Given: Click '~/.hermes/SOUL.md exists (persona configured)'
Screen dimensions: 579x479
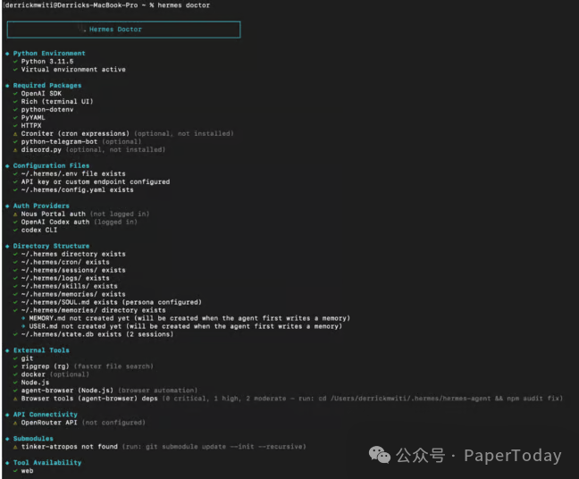Looking at the screenshot, I should [x=112, y=302].
